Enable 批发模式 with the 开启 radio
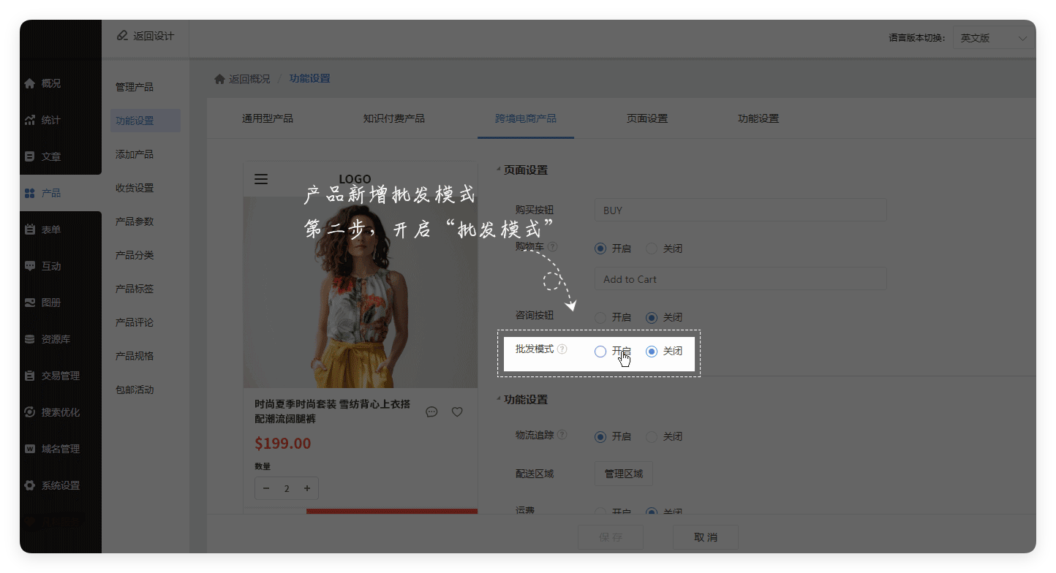Image resolution: width=1056 pixels, height=573 pixels. click(600, 352)
